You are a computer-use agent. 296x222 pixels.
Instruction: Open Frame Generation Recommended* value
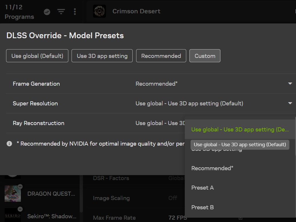coord(156,84)
